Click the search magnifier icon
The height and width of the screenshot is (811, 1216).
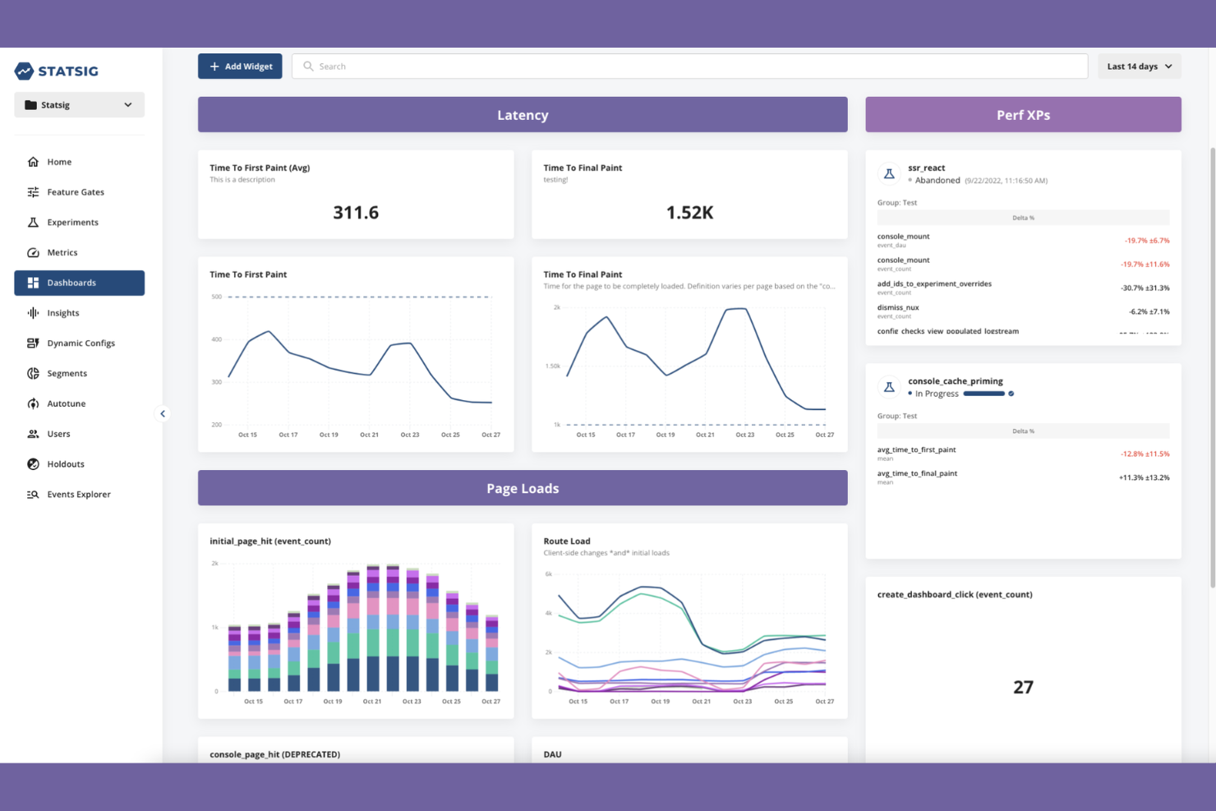[308, 67]
